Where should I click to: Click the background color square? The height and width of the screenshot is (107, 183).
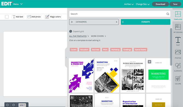point(7,17)
